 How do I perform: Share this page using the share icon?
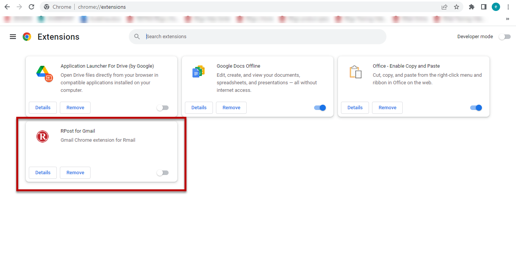pos(444,7)
